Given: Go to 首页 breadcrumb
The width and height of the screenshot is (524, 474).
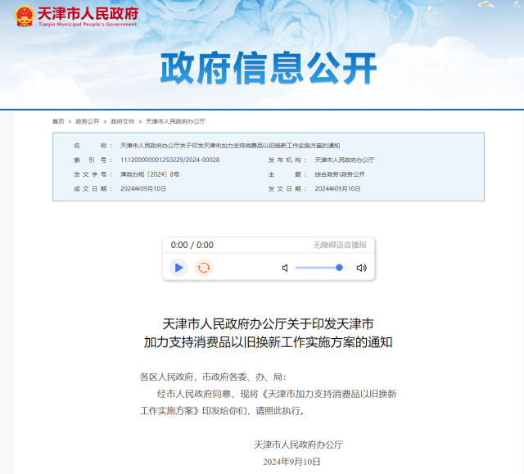Looking at the screenshot, I should click(x=58, y=122).
